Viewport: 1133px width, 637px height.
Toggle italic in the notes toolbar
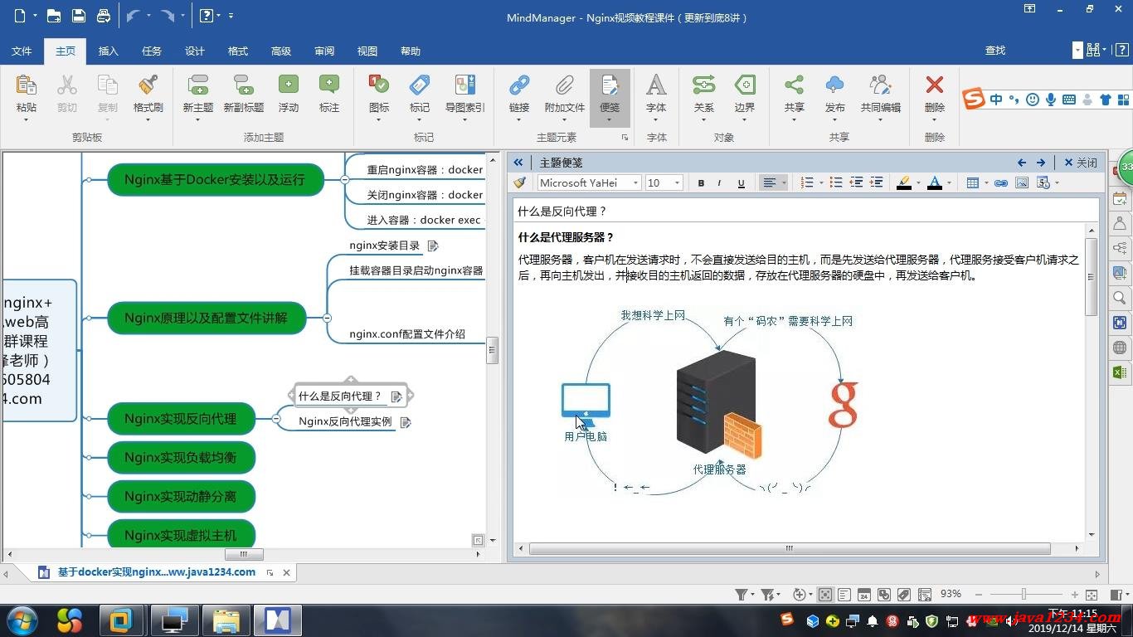click(x=720, y=182)
